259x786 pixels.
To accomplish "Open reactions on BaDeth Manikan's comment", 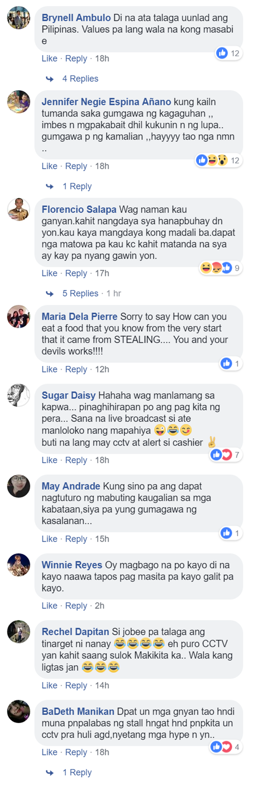I will (226, 747).
